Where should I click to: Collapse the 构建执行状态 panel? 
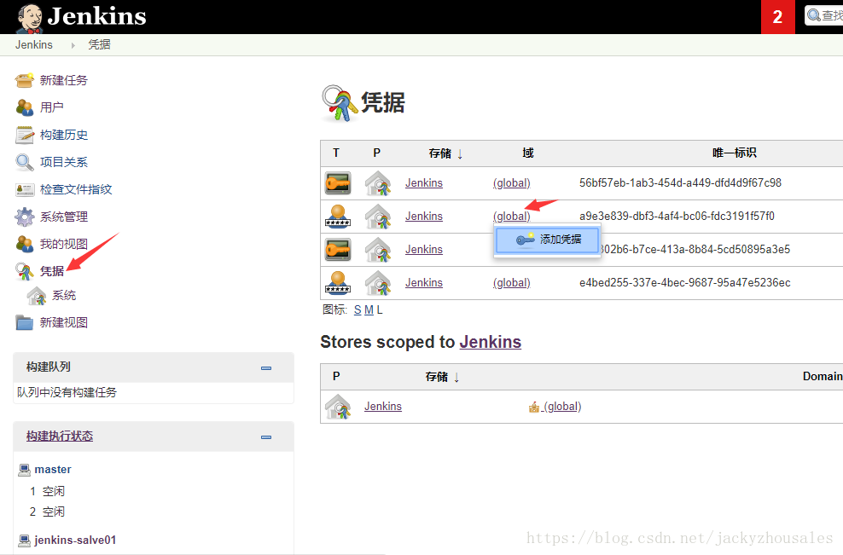pos(266,437)
